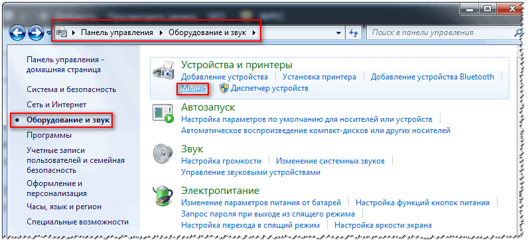Open Диспетчер устройств link
The height and width of the screenshot is (245, 530).
click(x=269, y=89)
